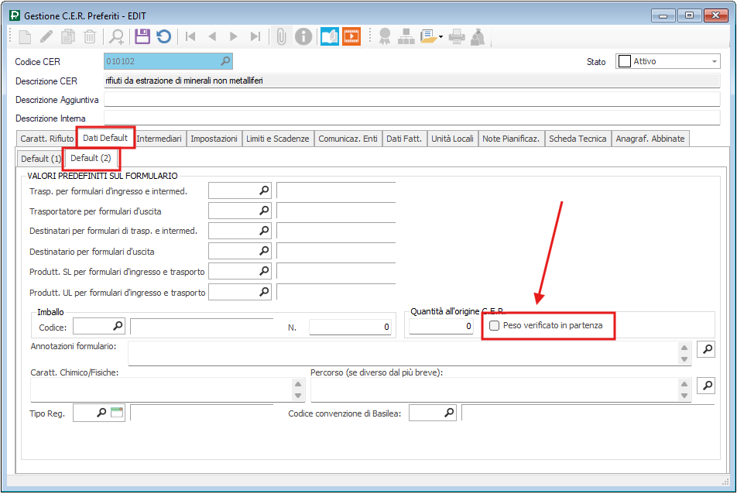Screen dimensions: 737x494
Task: Open the search magnifier in toolbar
Action: click(x=117, y=36)
